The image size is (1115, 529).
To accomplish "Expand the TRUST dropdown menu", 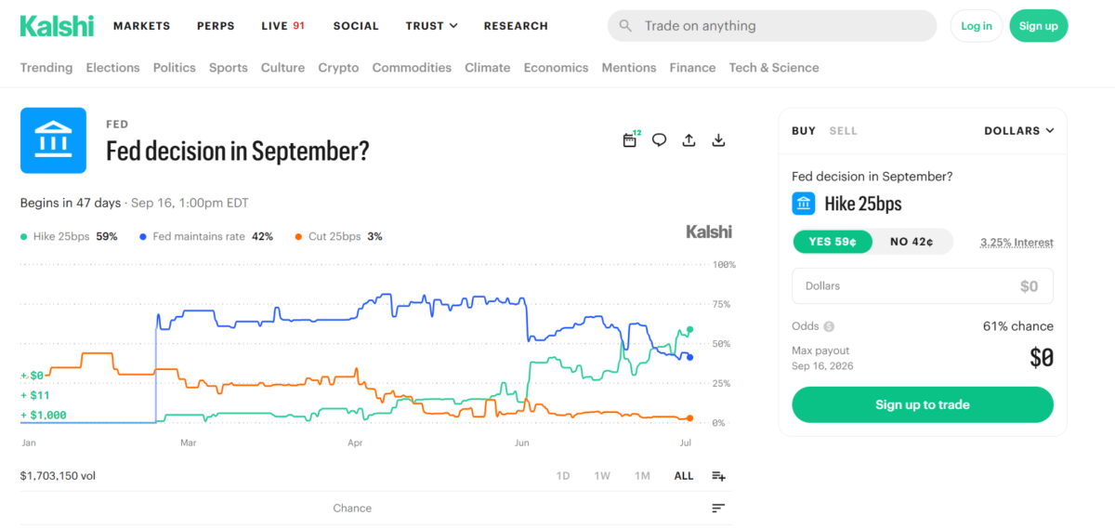I will click(432, 26).
